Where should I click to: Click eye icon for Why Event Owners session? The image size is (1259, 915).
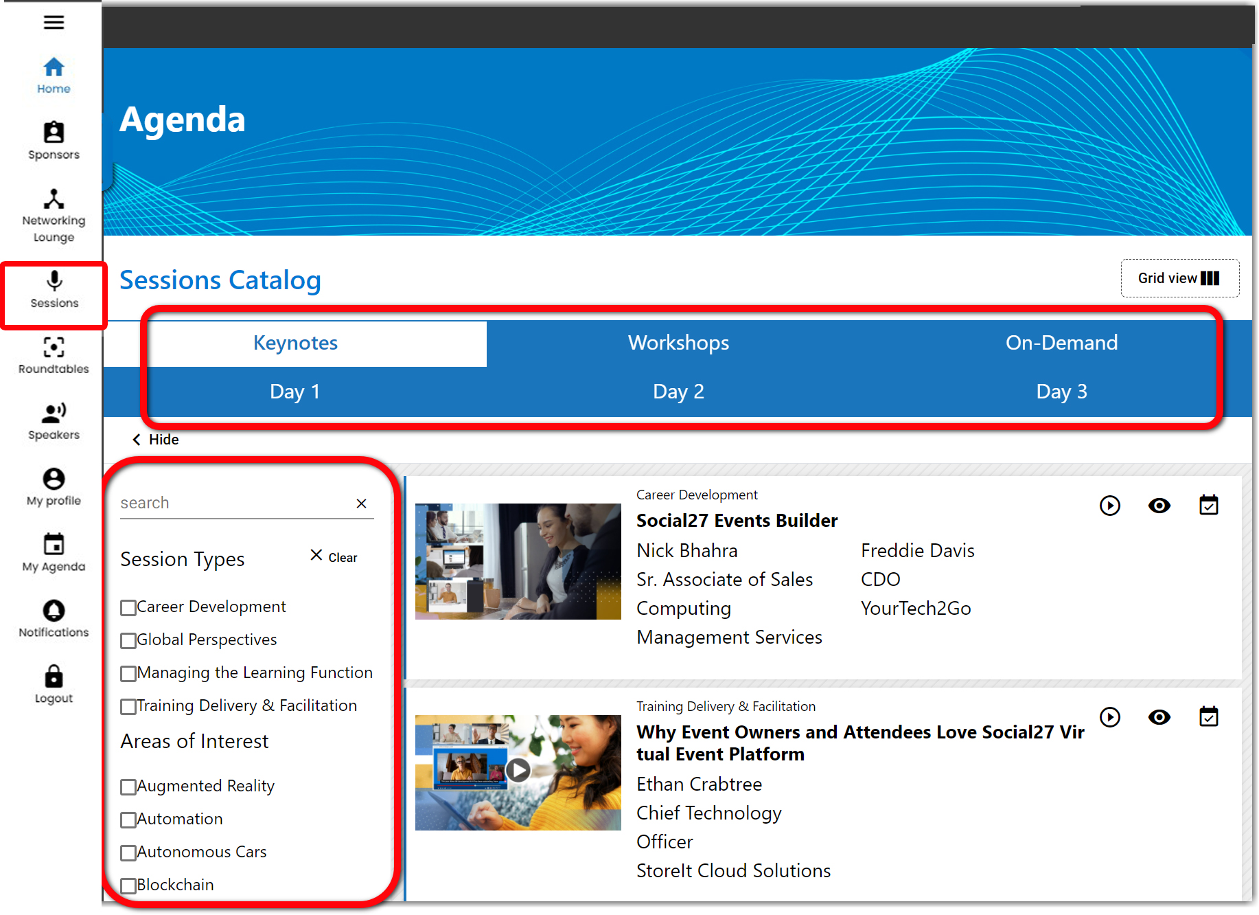pos(1159,717)
